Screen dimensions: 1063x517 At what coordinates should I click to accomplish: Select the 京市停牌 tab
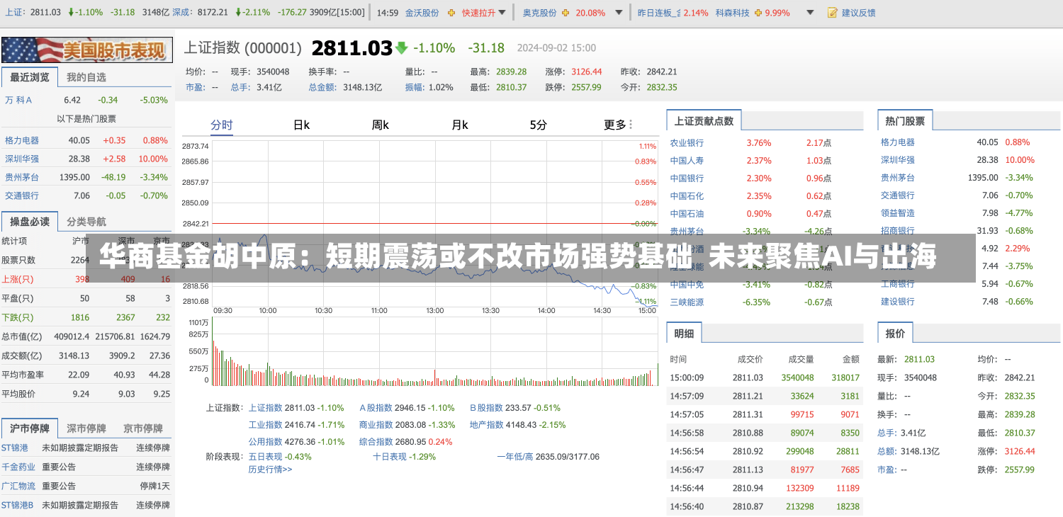click(x=143, y=428)
